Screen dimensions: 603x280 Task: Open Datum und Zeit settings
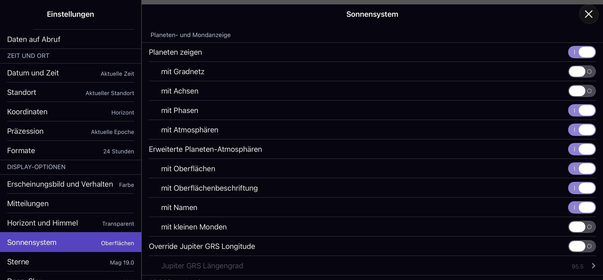[71, 73]
